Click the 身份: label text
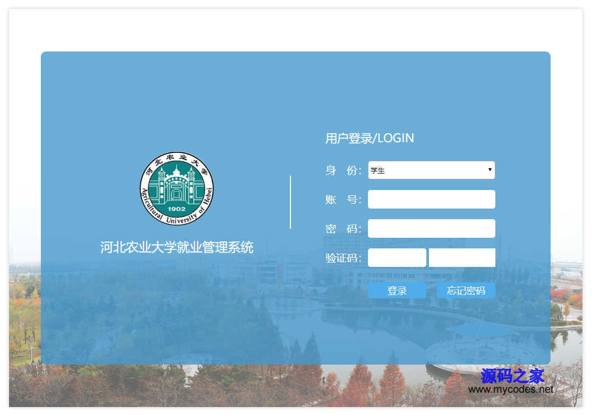 click(x=343, y=170)
